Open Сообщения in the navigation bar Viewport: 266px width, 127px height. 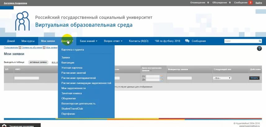[199, 41]
